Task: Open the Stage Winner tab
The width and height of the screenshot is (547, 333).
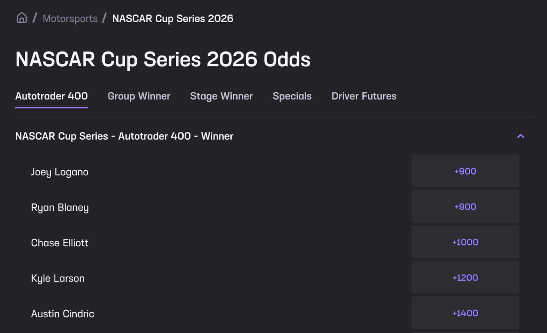Action: click(x=221, y=96)
